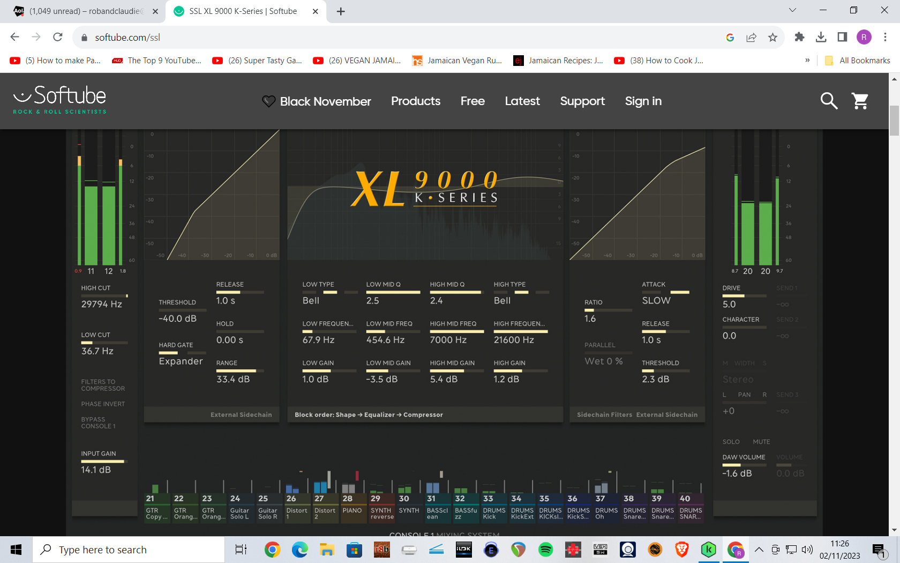Change the Block order setting
Image resolution: width=900 pixels, height=563 pixels.
(x=369, y=414)
